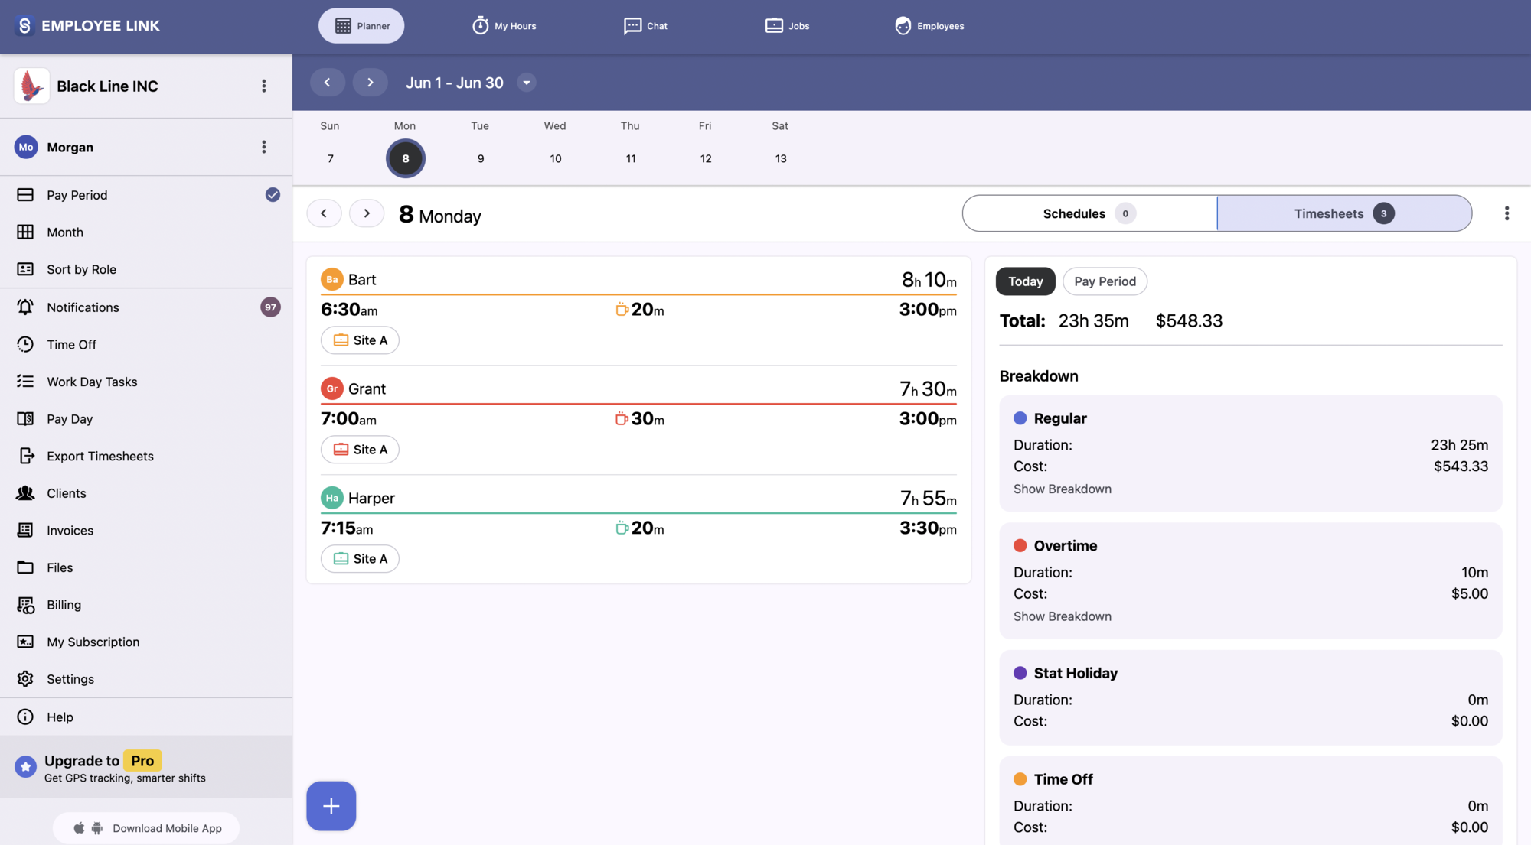Switch to the Schedules tab

(1089, 213)
